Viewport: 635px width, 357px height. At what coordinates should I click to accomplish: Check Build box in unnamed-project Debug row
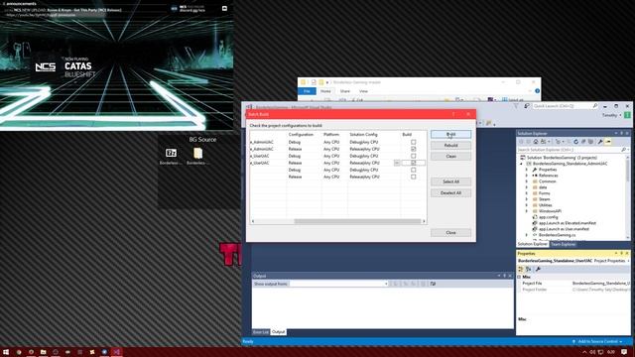point(413,170)
